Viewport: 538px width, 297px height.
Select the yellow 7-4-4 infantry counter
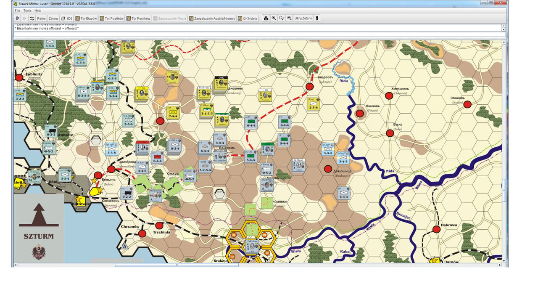click(x=174, y=112)
